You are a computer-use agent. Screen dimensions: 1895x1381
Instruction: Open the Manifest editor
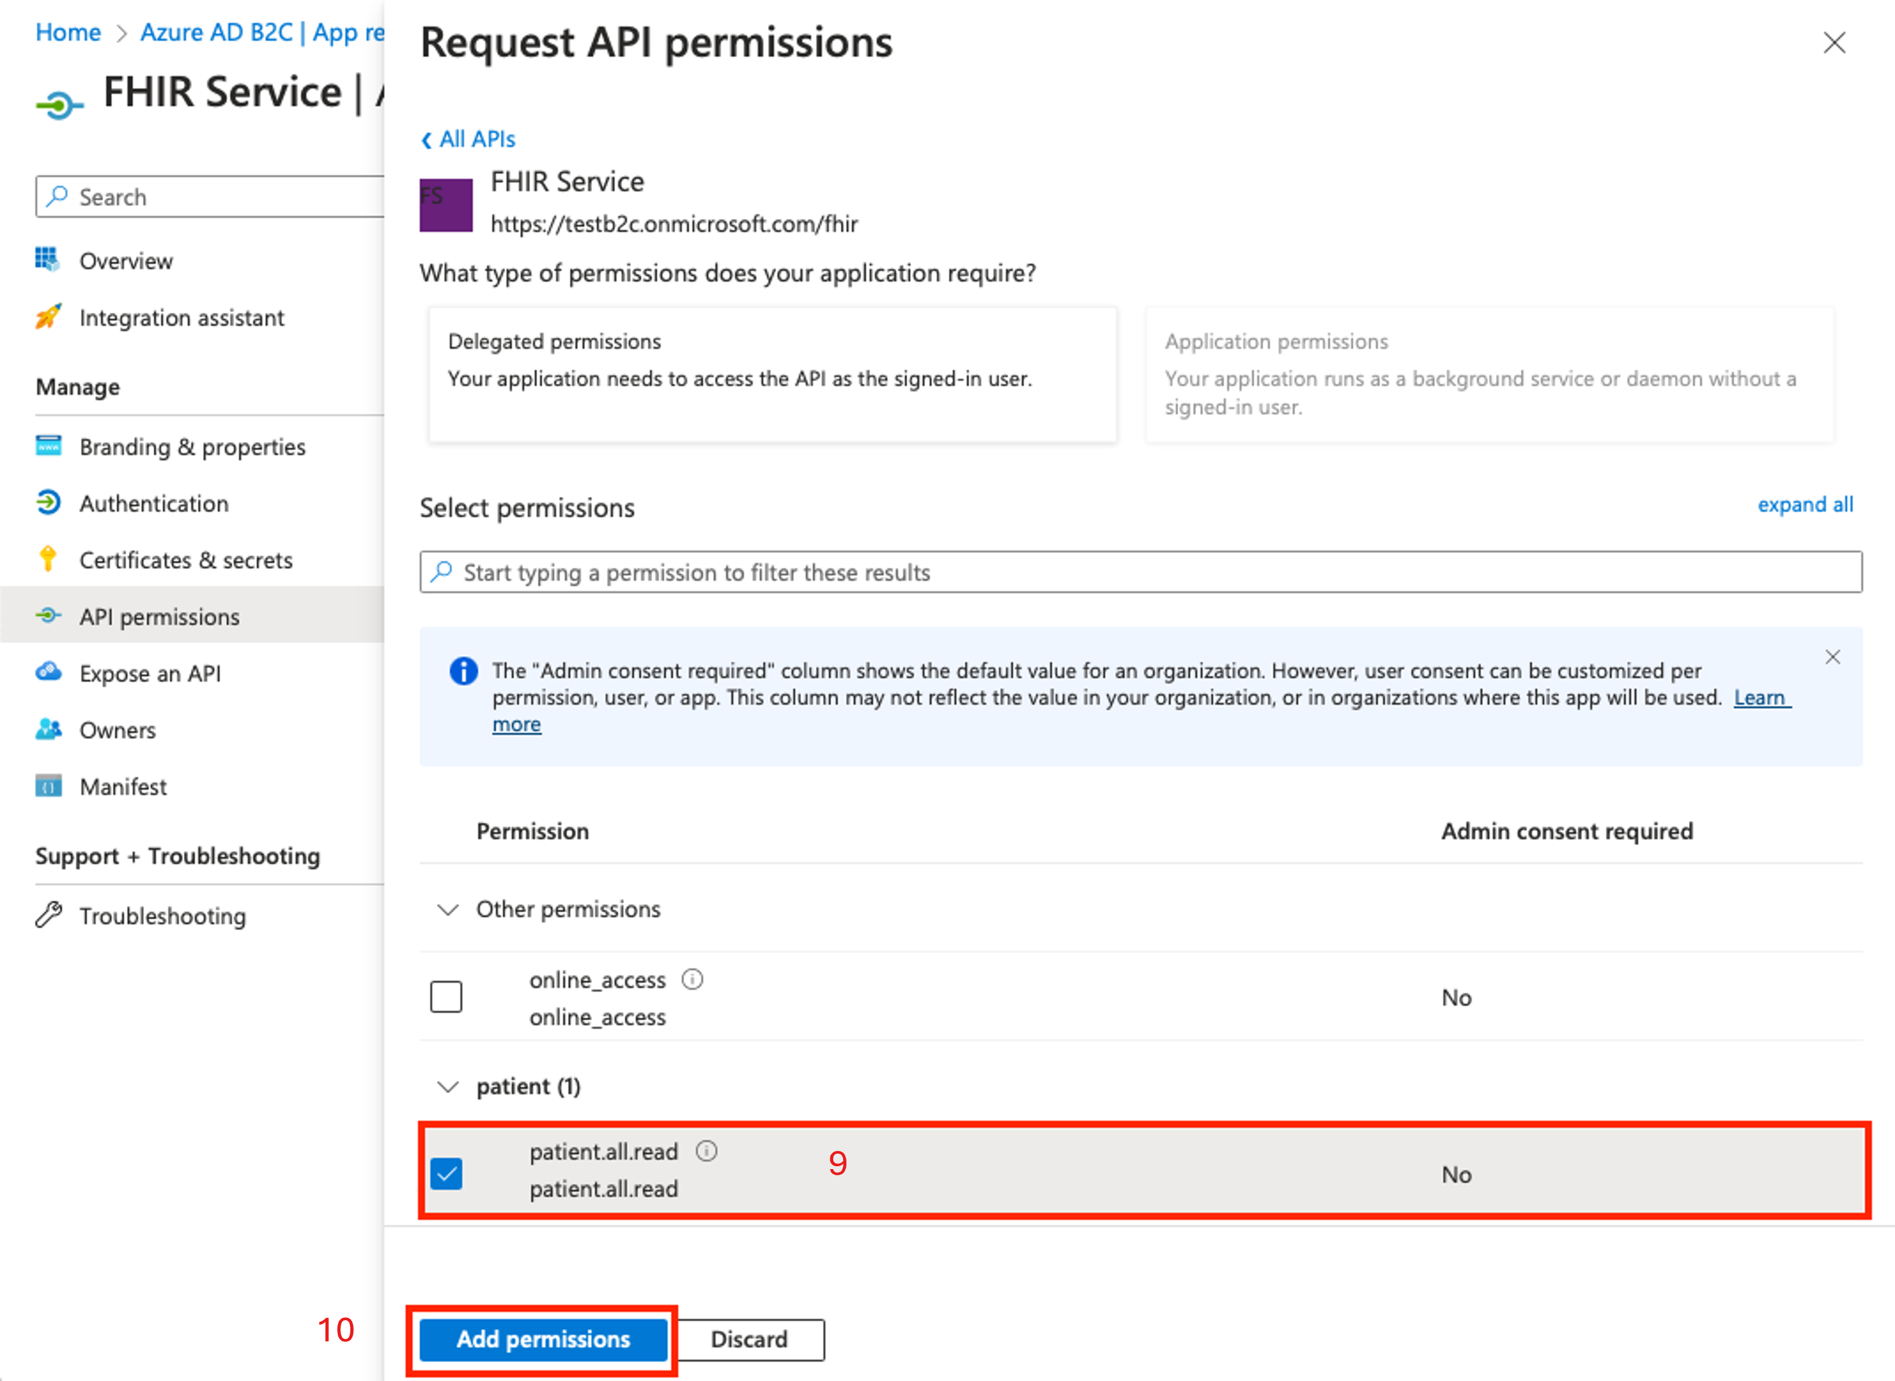(123, 786)
